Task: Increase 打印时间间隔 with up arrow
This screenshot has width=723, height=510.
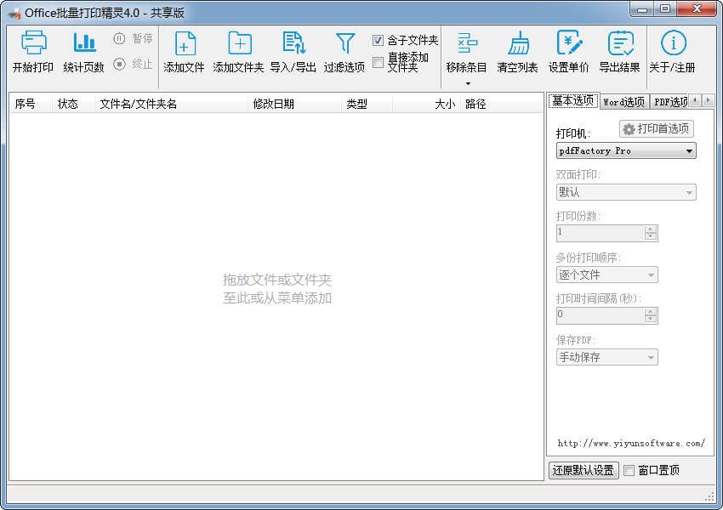Action: click(x=651, y=311)
